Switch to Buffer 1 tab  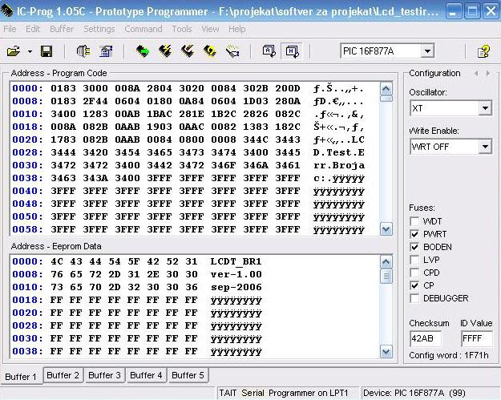click(x=21, y=376)
